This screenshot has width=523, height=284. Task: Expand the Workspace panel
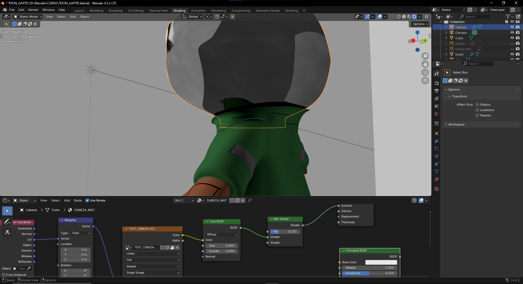(456, 124)
